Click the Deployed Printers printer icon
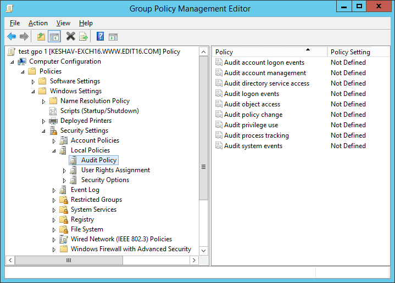The width and height of the screenshot is (395, 283). click(x=53, y=121)
